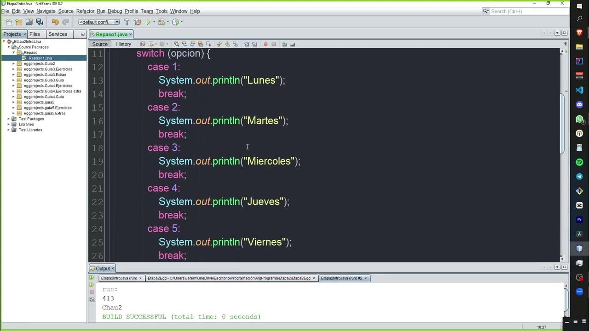This screenshot has height=331, width=589.
Task: Click the Previous Bookmark editor icon
Action: (219, 44)
